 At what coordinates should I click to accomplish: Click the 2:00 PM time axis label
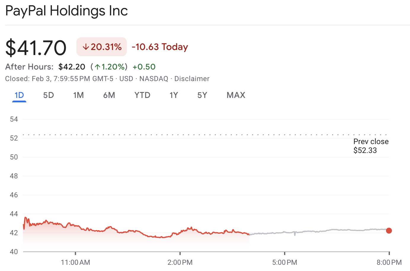pyautogui.click(x=180, y=262)
